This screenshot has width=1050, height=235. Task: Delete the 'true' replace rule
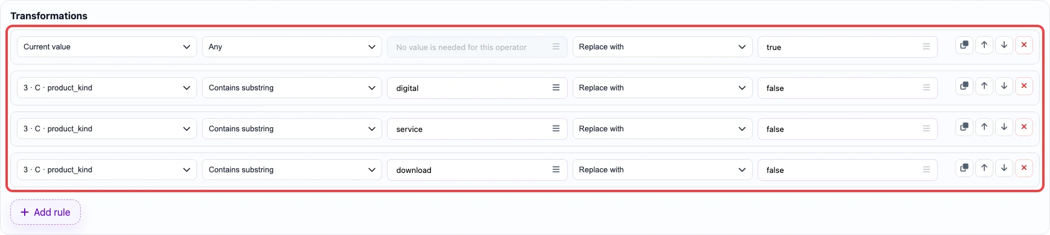pos(1024,45)
